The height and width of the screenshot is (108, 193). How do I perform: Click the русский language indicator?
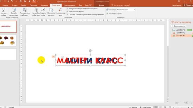point(11,107)
